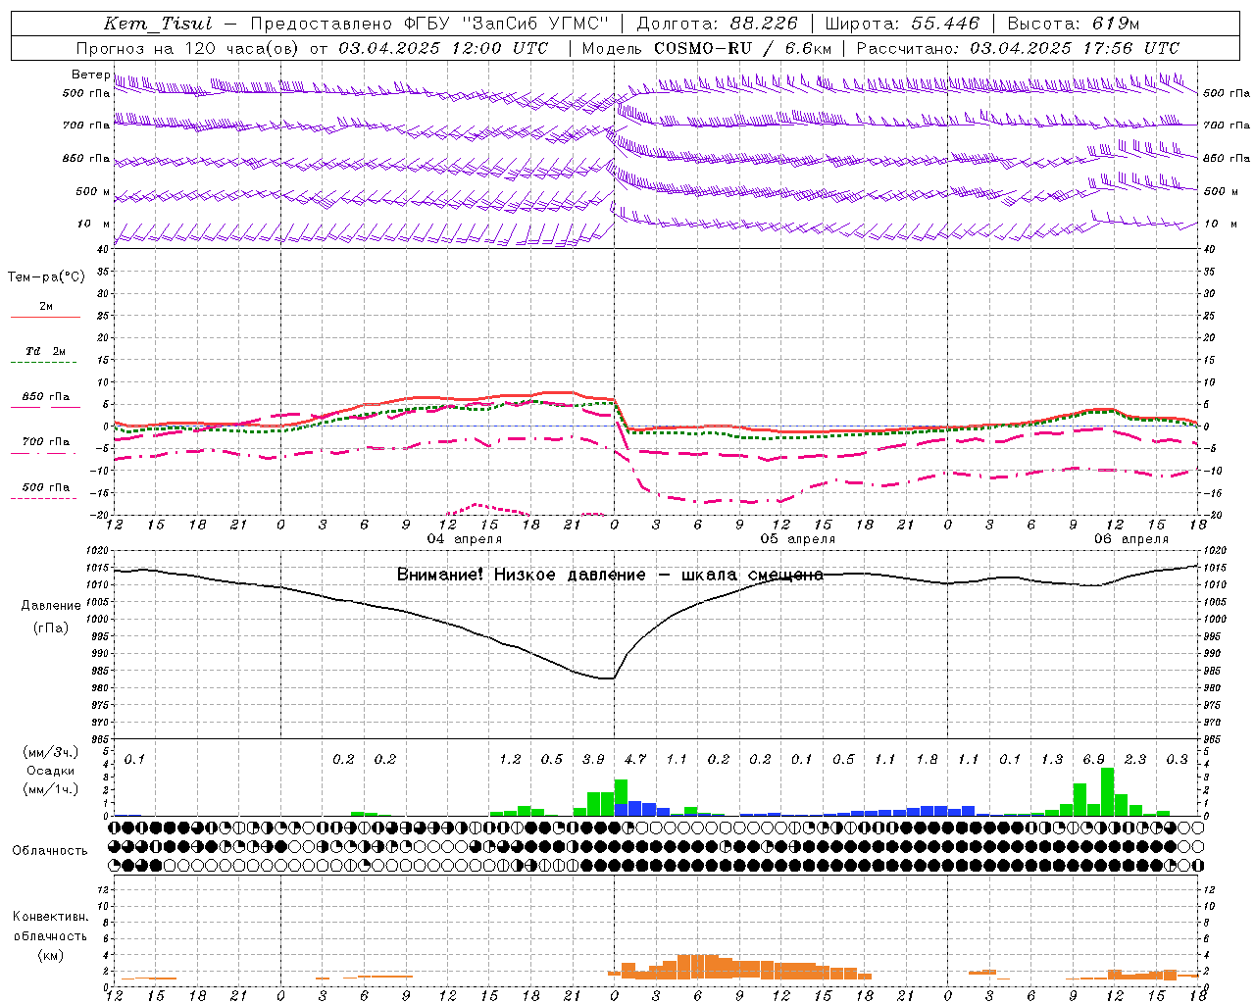The width and height of the screenshot is (1255, 1004).
Task: Click the 05 апреля date label
Action: (798, 539)
